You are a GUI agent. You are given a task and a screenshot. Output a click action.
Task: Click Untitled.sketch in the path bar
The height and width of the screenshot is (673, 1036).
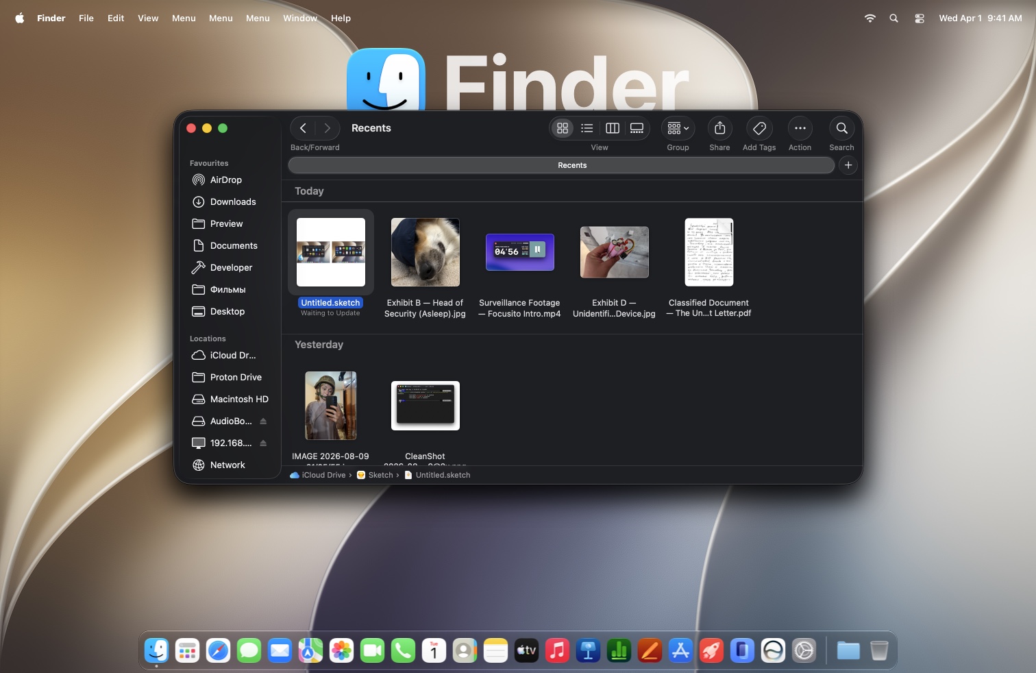[437, 475]
